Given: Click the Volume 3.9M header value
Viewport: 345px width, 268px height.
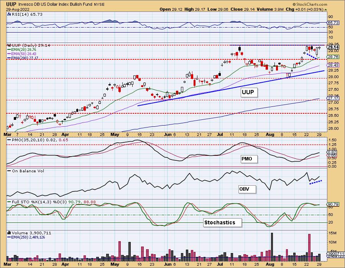Looking at the screenshot, I should click(x=270, y=10).
